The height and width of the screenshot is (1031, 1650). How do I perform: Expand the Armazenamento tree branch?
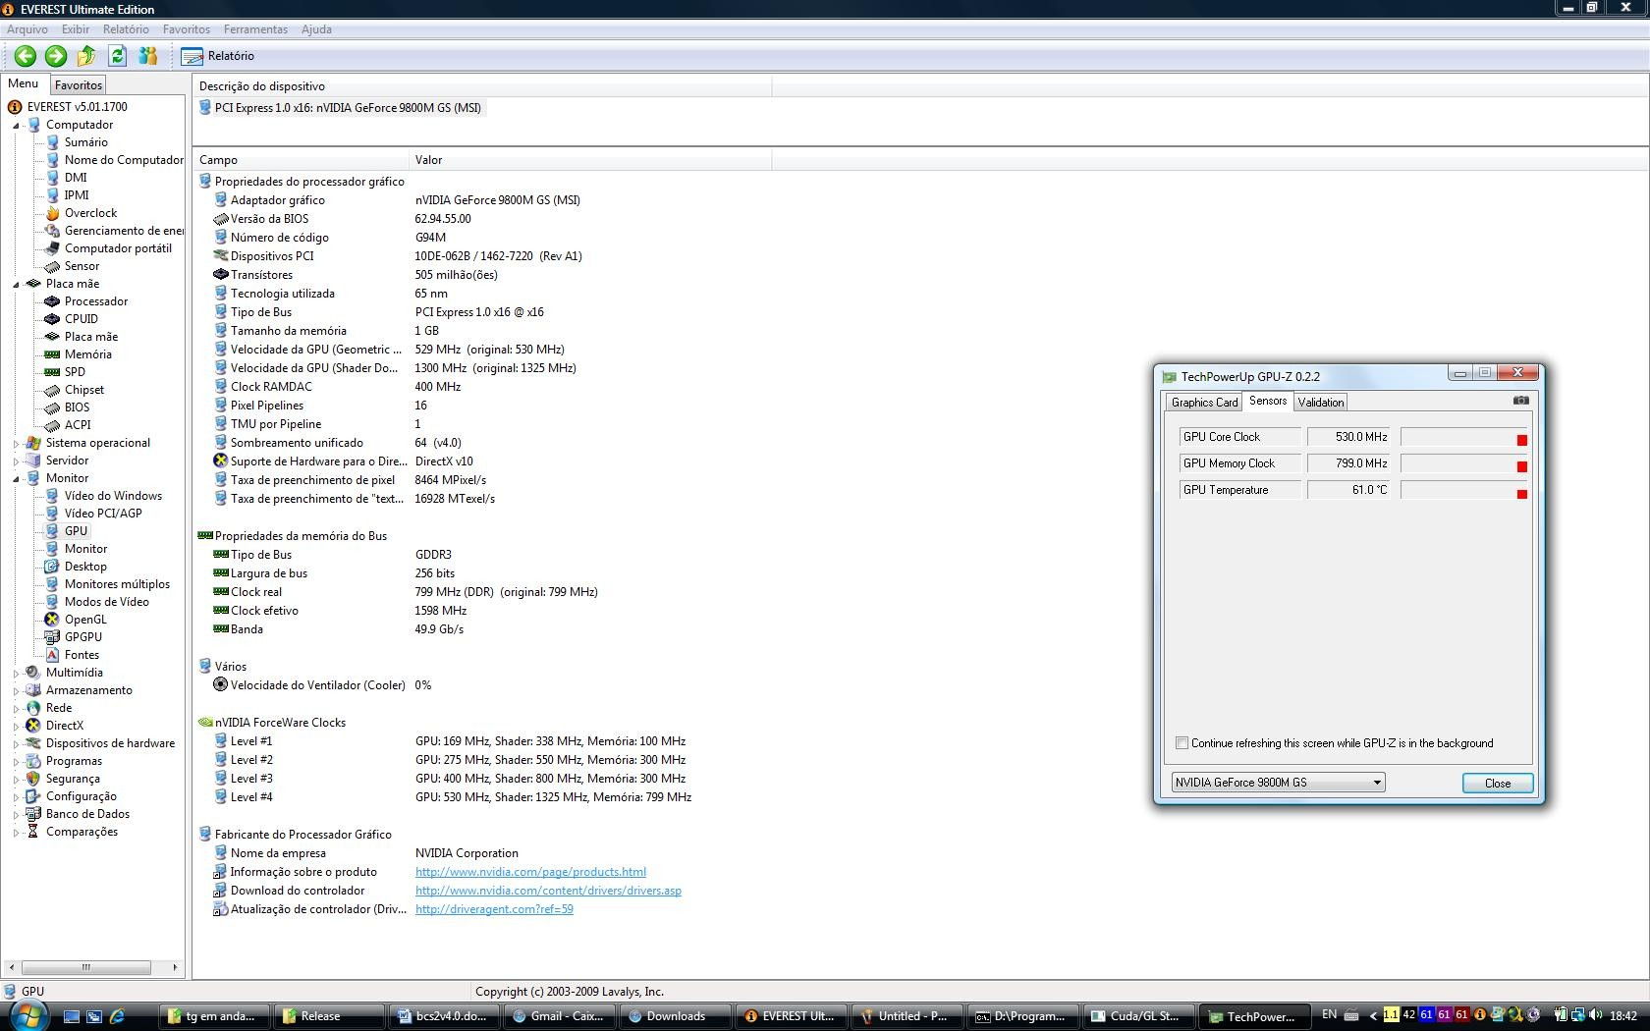click(x=16, y=691)
